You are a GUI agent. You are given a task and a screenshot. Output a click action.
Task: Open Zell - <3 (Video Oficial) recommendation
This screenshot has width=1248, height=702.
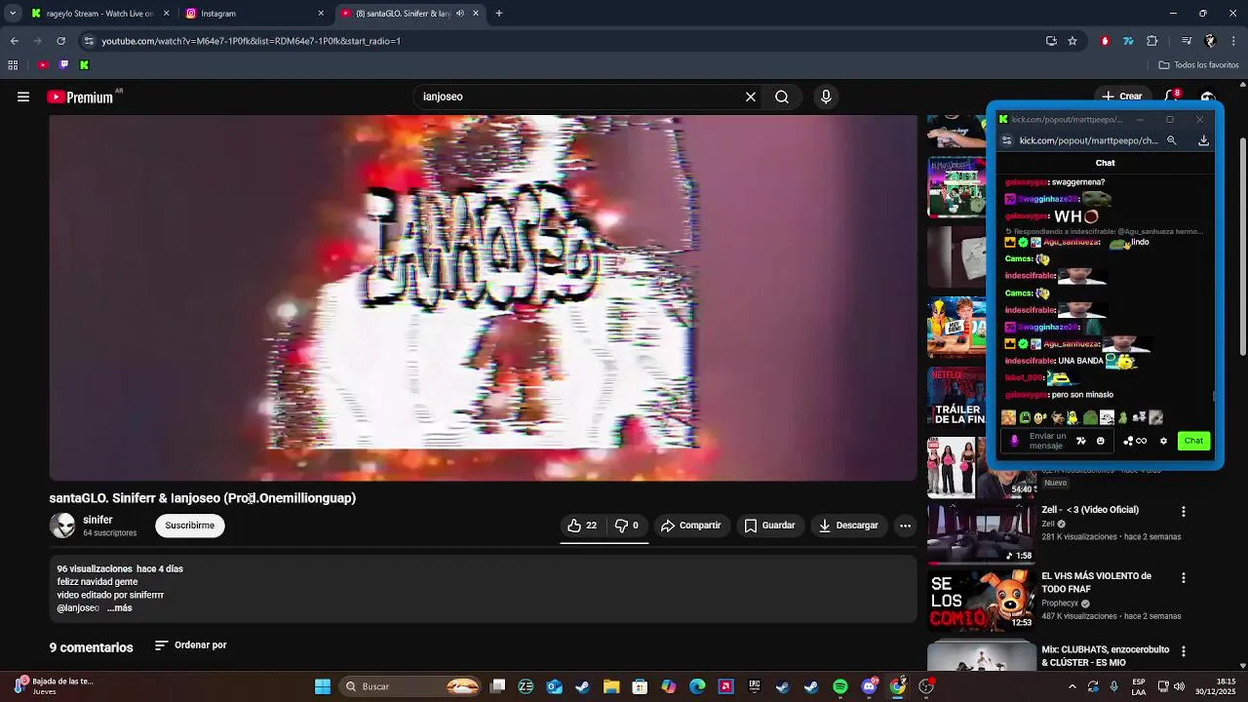[1090, 510]
